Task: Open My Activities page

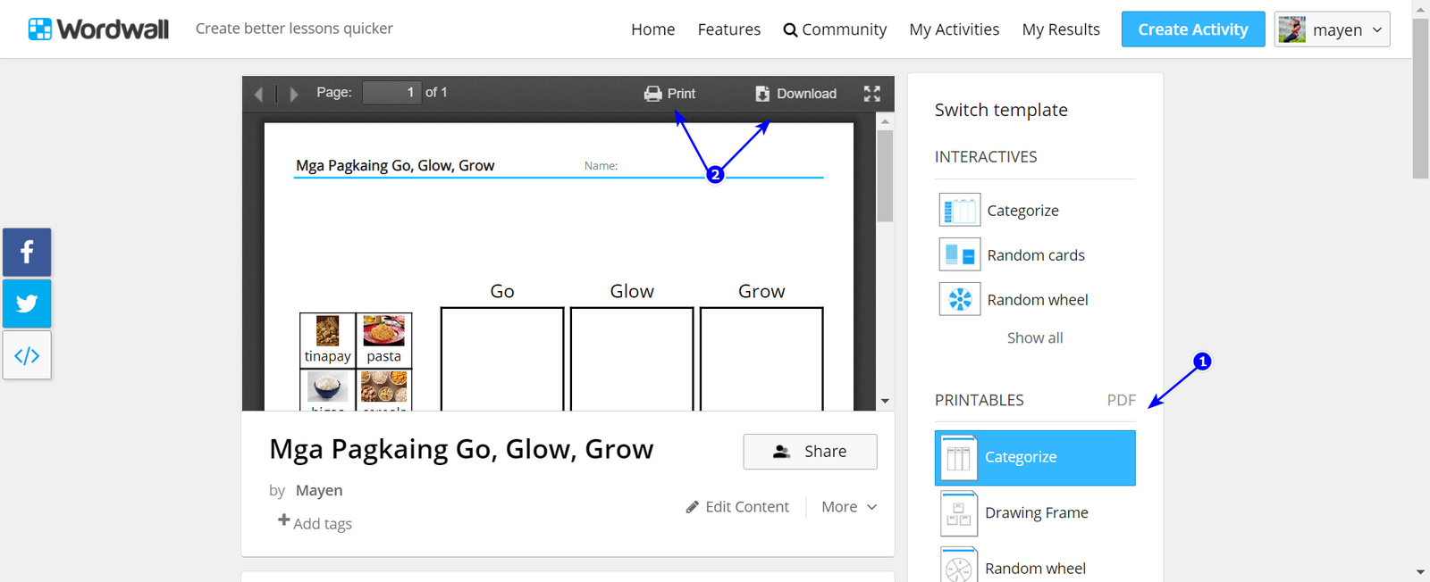Action: point(954,29)
